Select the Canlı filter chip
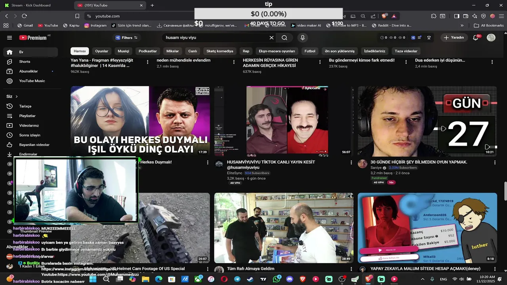The height and width of the screenshot is (285, 507). pos(193,51)
